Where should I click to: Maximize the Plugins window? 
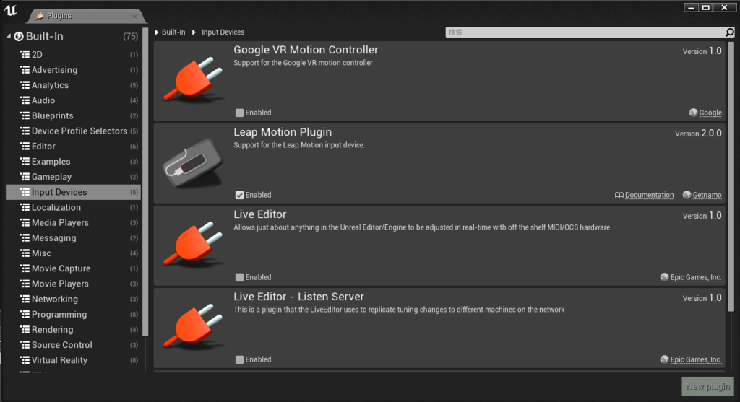click(706, 7)
